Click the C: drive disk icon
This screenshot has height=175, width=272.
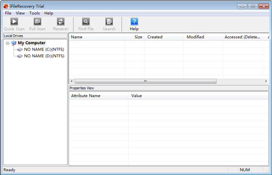20,50
